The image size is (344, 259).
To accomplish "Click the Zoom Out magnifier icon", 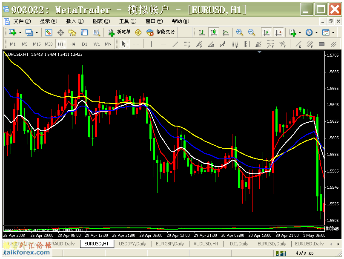I will pos(252,32).
